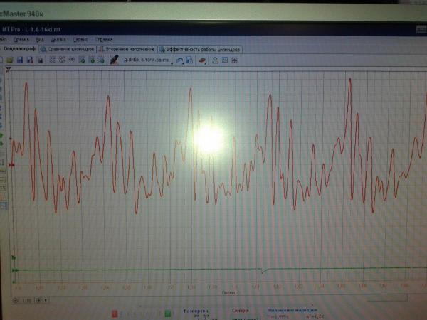This screenshot has width=427, height=320.
Task: Toggle the green channel indicator at bottom
Action: 168,314
